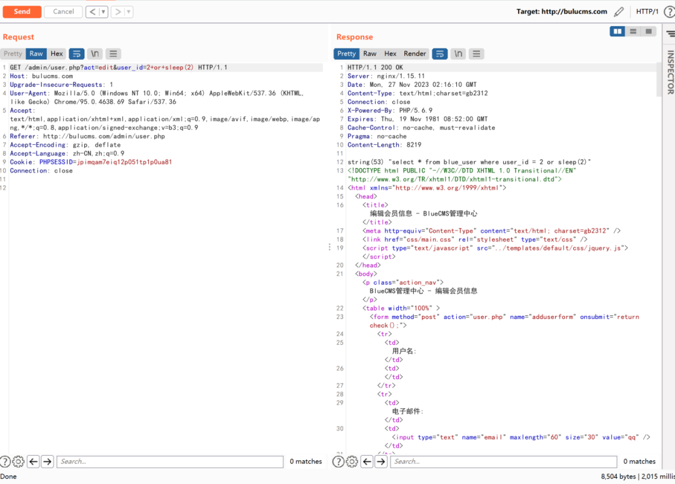The width and height of the screenshot is (675, 484).
Task: Toggle word wrap in Request panel
Action: pyautogui.click(x=77, y=54)
